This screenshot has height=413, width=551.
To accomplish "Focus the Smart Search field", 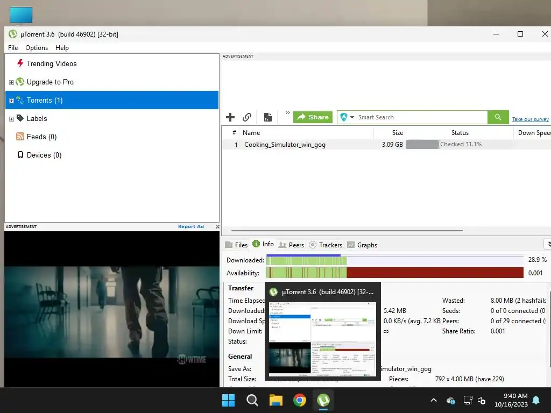I will (422, 117).
